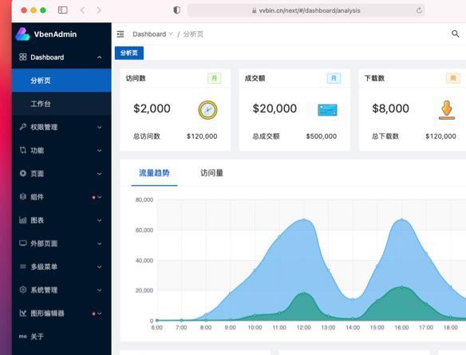The width and height of the screenshot is (466, 355).
Task: Go back with browser back arrow
Action: tap(82, 10)
